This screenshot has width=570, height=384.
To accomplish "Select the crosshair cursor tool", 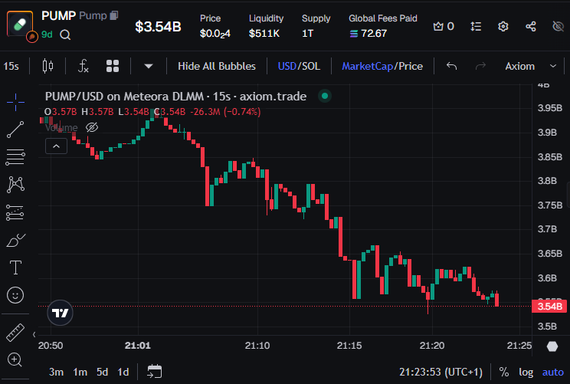I will point(15,102).
